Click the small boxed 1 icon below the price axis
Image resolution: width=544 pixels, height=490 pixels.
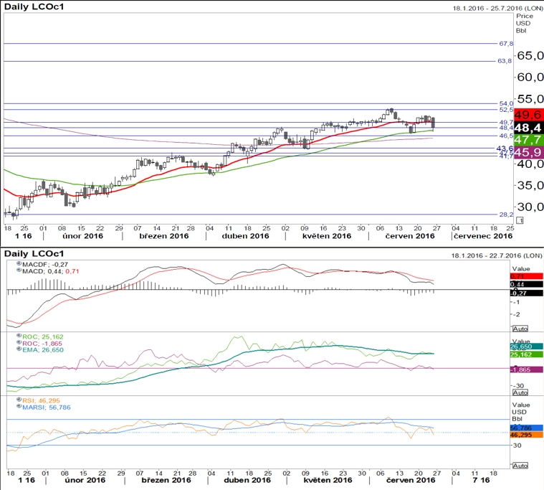(520, 220)
